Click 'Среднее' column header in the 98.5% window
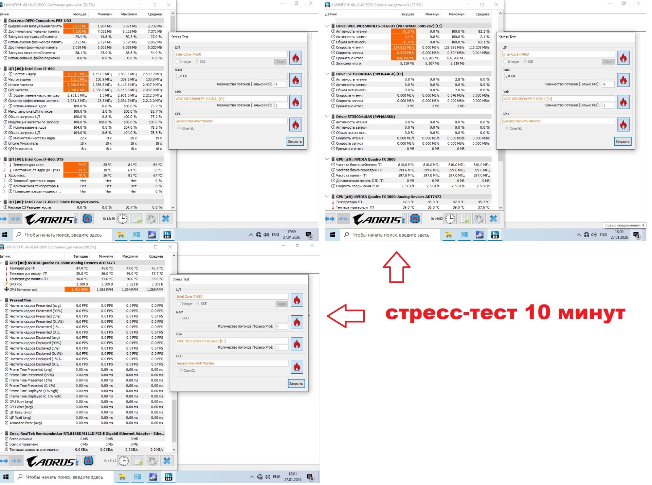This screenshot has width=652, height=485. click(156, 256)
